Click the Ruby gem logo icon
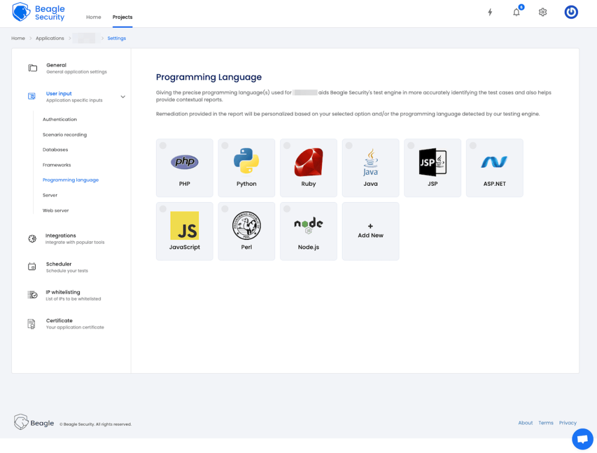The height and width of the screenshot is (453, 597). (x=308, y=162)
